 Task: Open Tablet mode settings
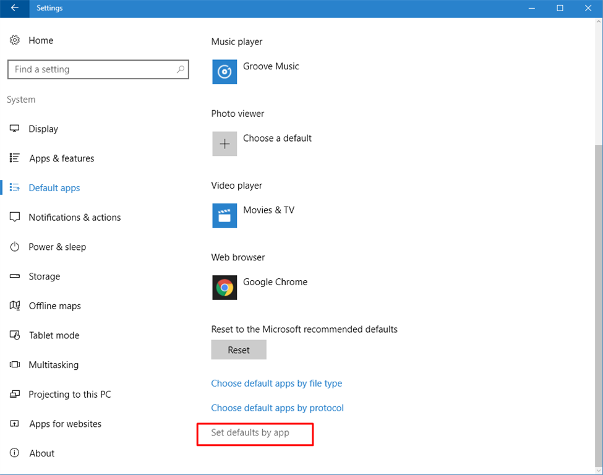point(54,335)
